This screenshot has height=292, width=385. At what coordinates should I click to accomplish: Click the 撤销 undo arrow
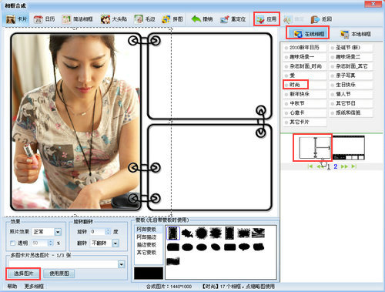coord(196,19)
